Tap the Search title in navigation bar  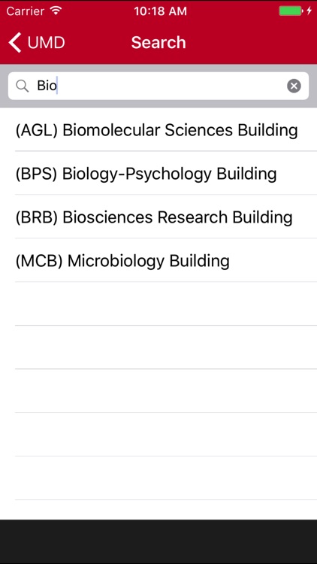coord(158,42)
